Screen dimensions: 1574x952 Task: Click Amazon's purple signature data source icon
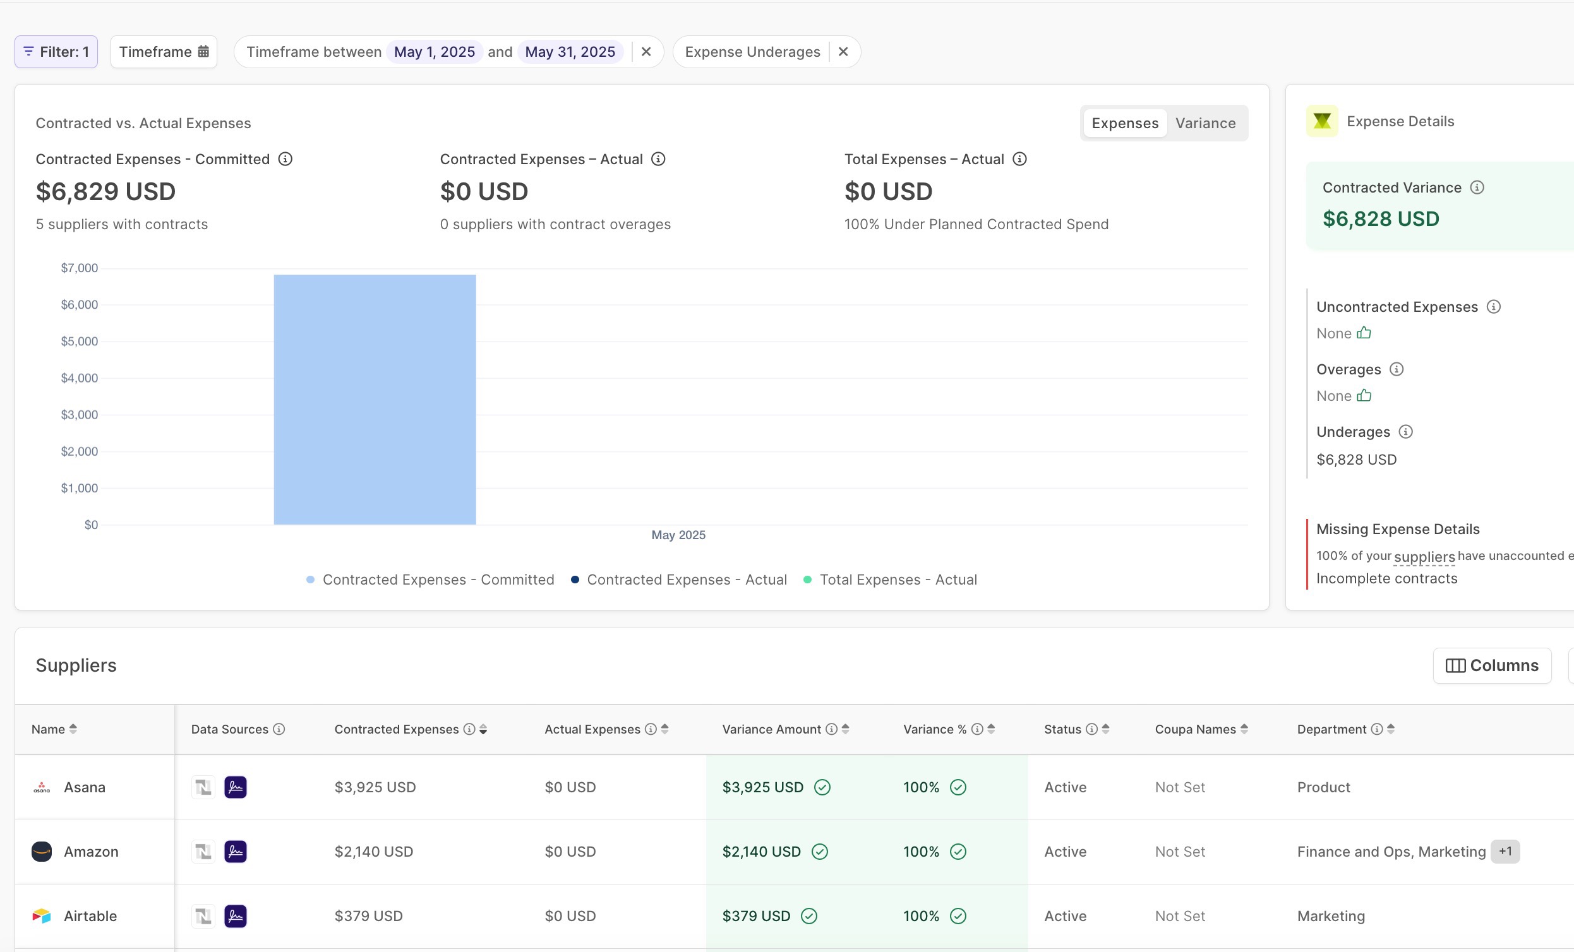point(236,852)
